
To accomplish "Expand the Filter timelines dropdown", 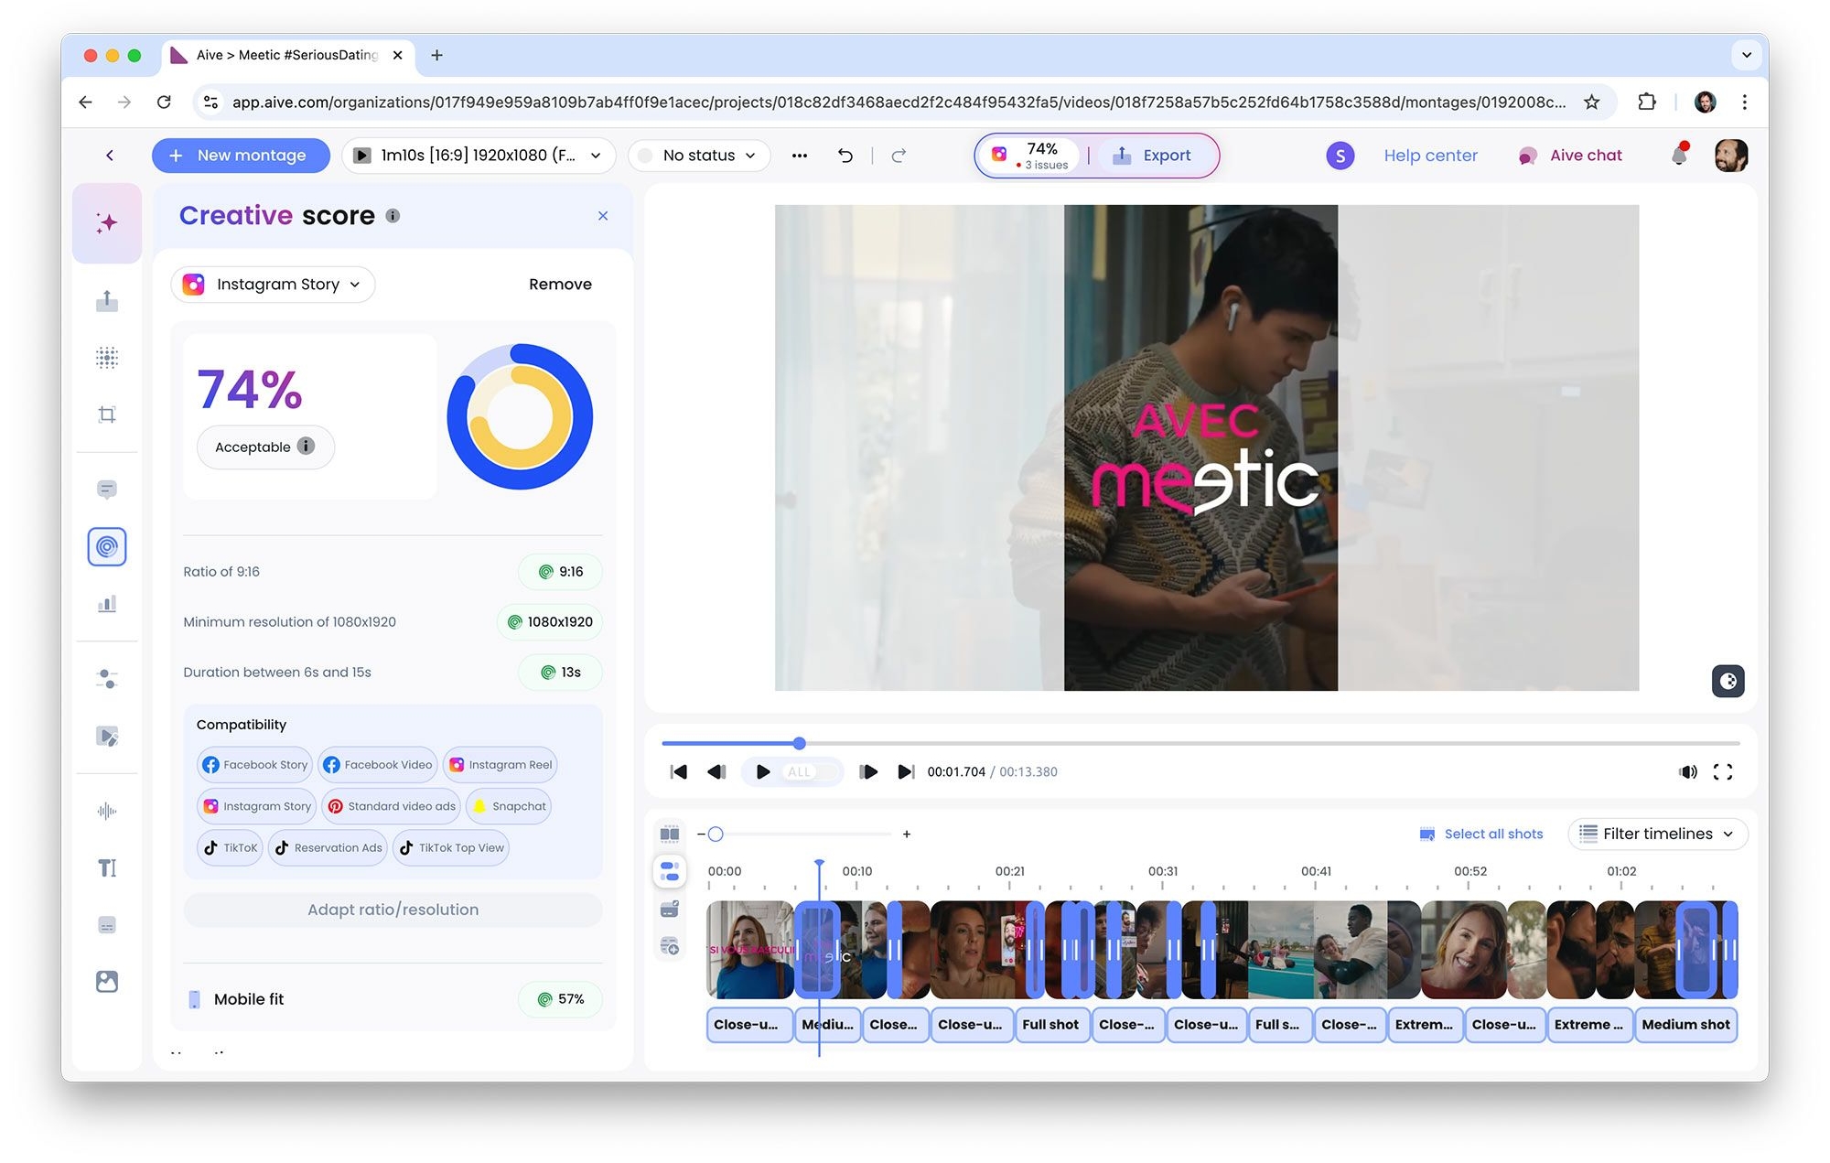I will (x=1657, y=834).
